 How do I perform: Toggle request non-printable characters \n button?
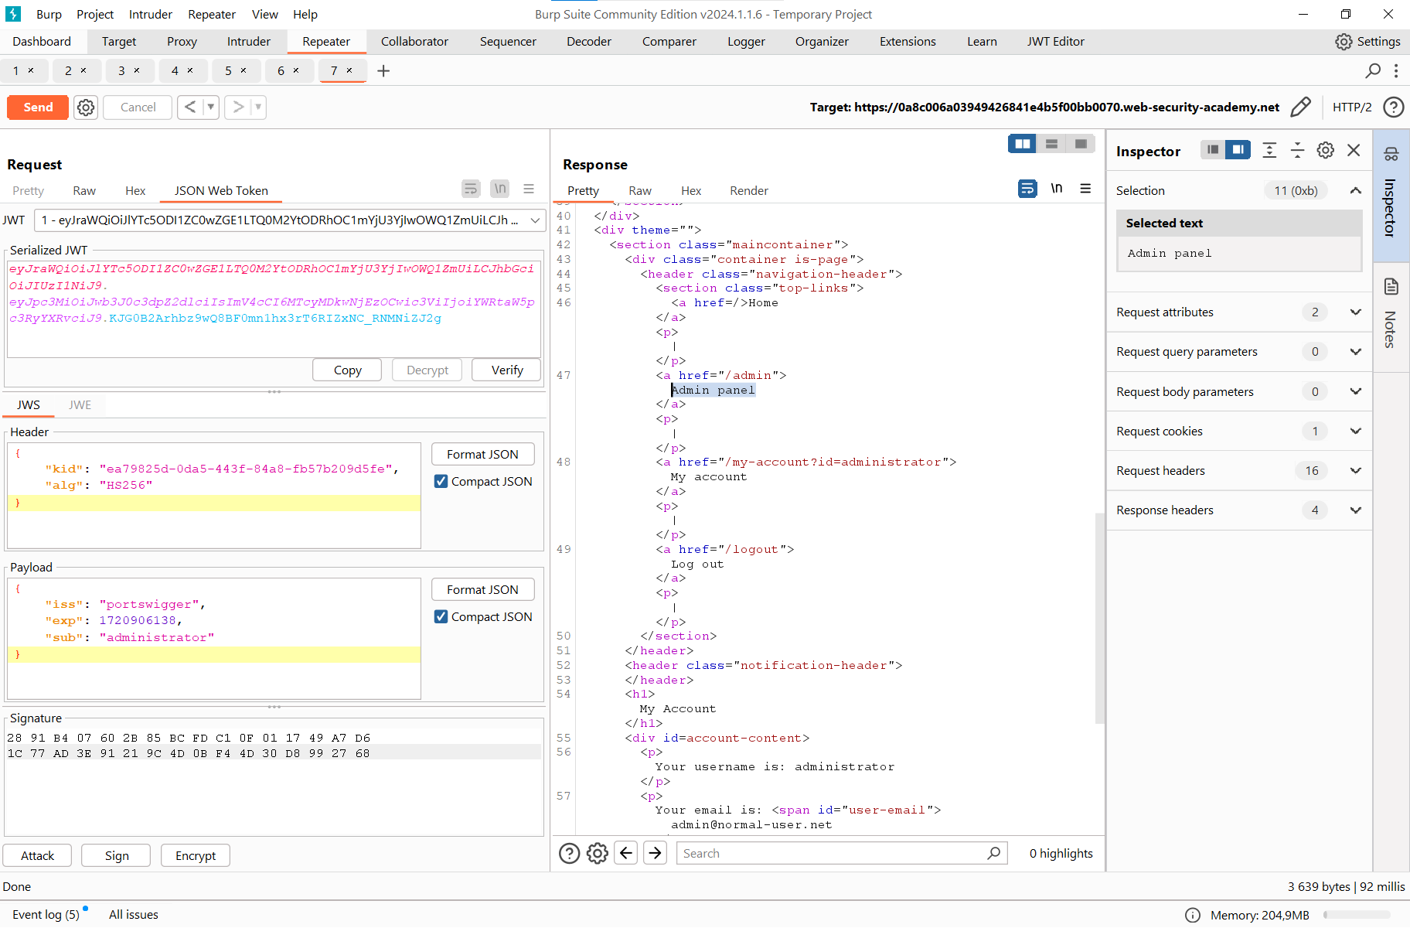pos(500,189)
